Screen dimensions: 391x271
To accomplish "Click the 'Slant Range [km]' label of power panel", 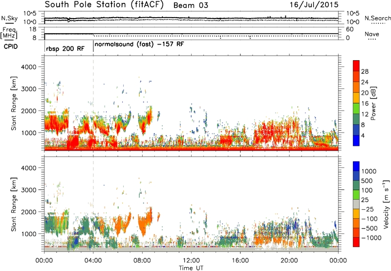I will [14, 103].
